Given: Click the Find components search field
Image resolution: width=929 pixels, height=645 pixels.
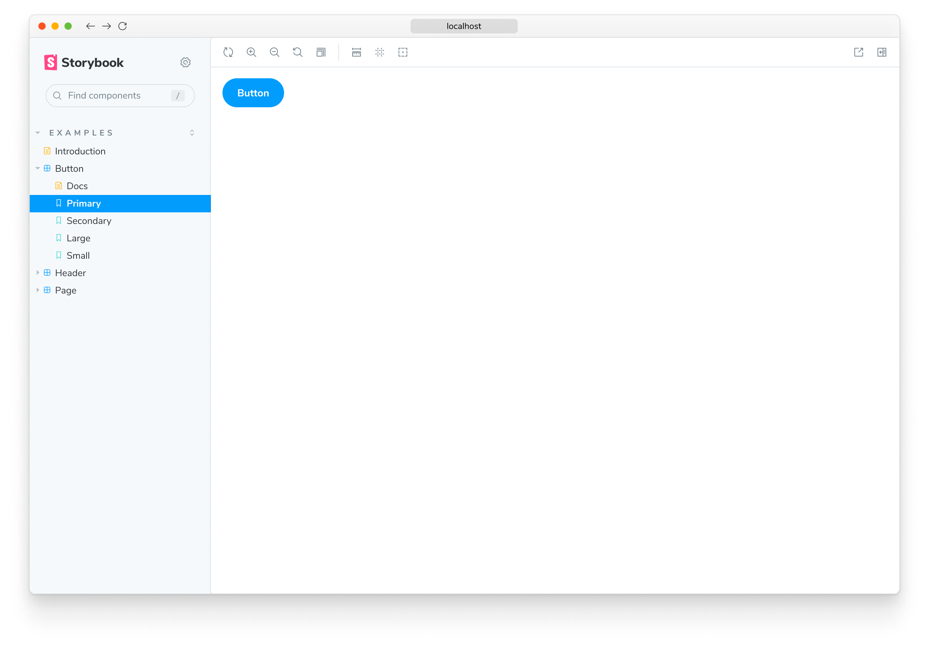Looking at the screenshot, I should click(118, 95).
